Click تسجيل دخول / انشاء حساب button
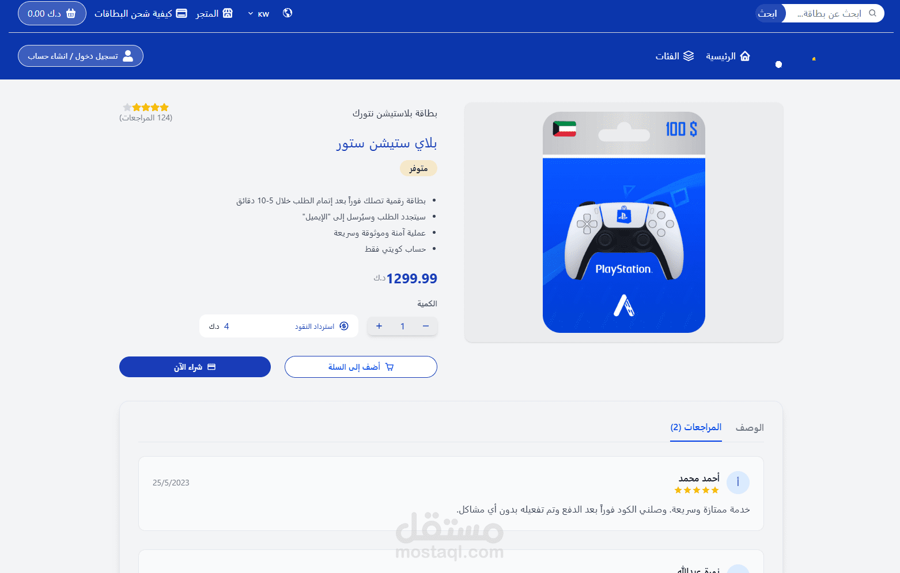Viewport: 900px width, 573px height. click(81, 56)
